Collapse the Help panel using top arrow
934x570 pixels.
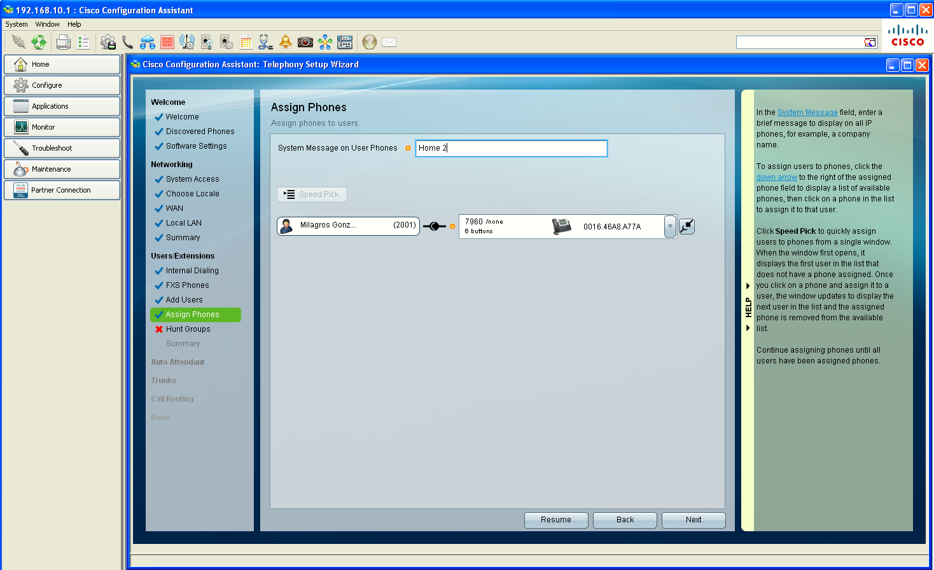(748, 286)
